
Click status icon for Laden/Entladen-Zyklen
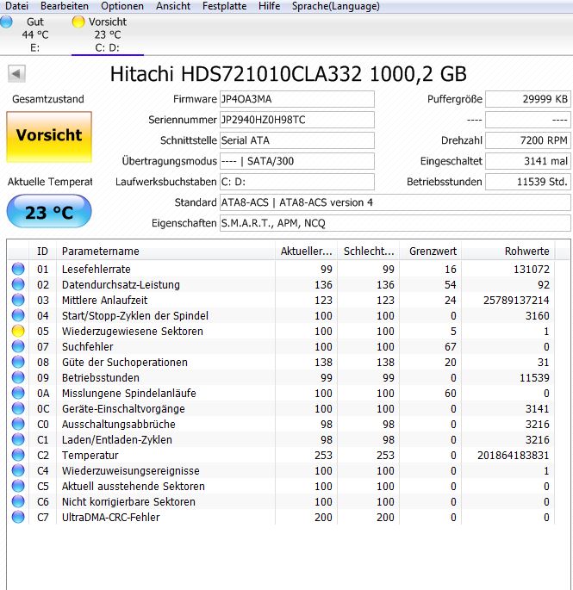pyautogui.click(x=18, y=439)
